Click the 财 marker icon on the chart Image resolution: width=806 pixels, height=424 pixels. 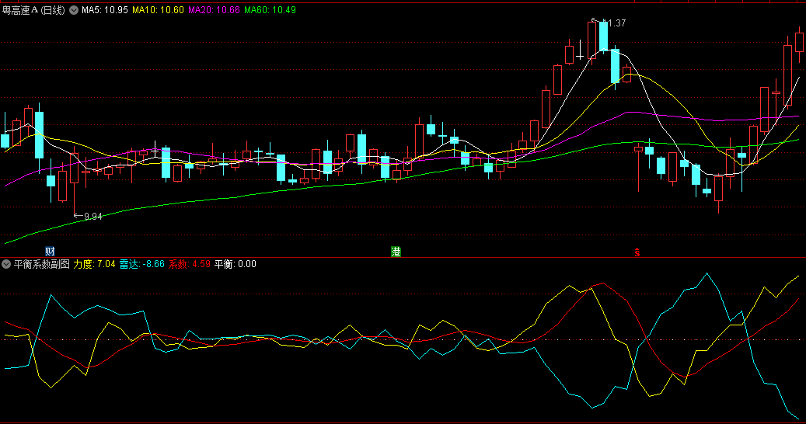(50, 251)
